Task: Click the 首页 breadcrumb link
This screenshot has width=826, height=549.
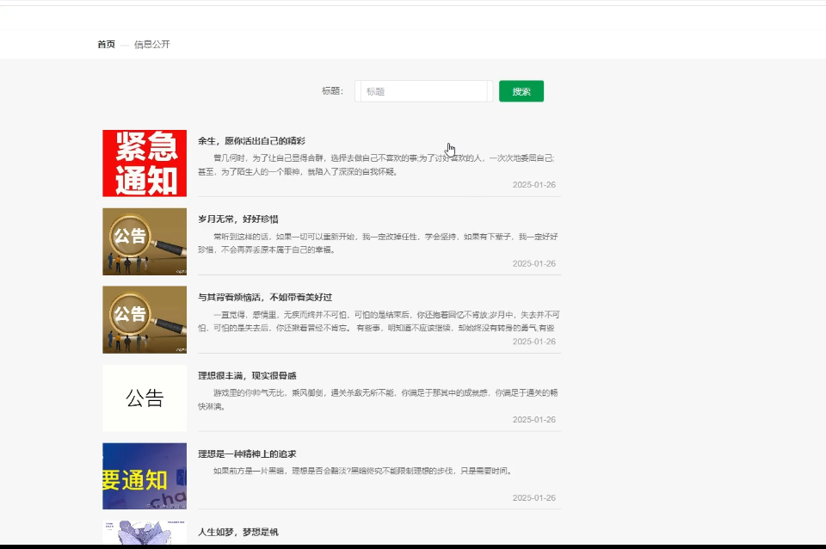Action: 106,45
